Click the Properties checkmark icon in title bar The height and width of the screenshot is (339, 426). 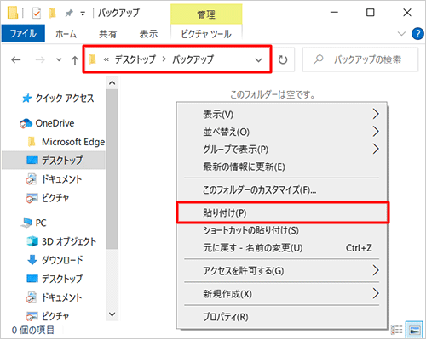point(37,13)
